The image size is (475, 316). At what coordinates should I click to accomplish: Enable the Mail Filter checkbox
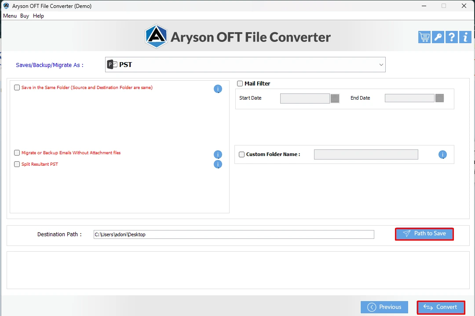tap(240, 83)
